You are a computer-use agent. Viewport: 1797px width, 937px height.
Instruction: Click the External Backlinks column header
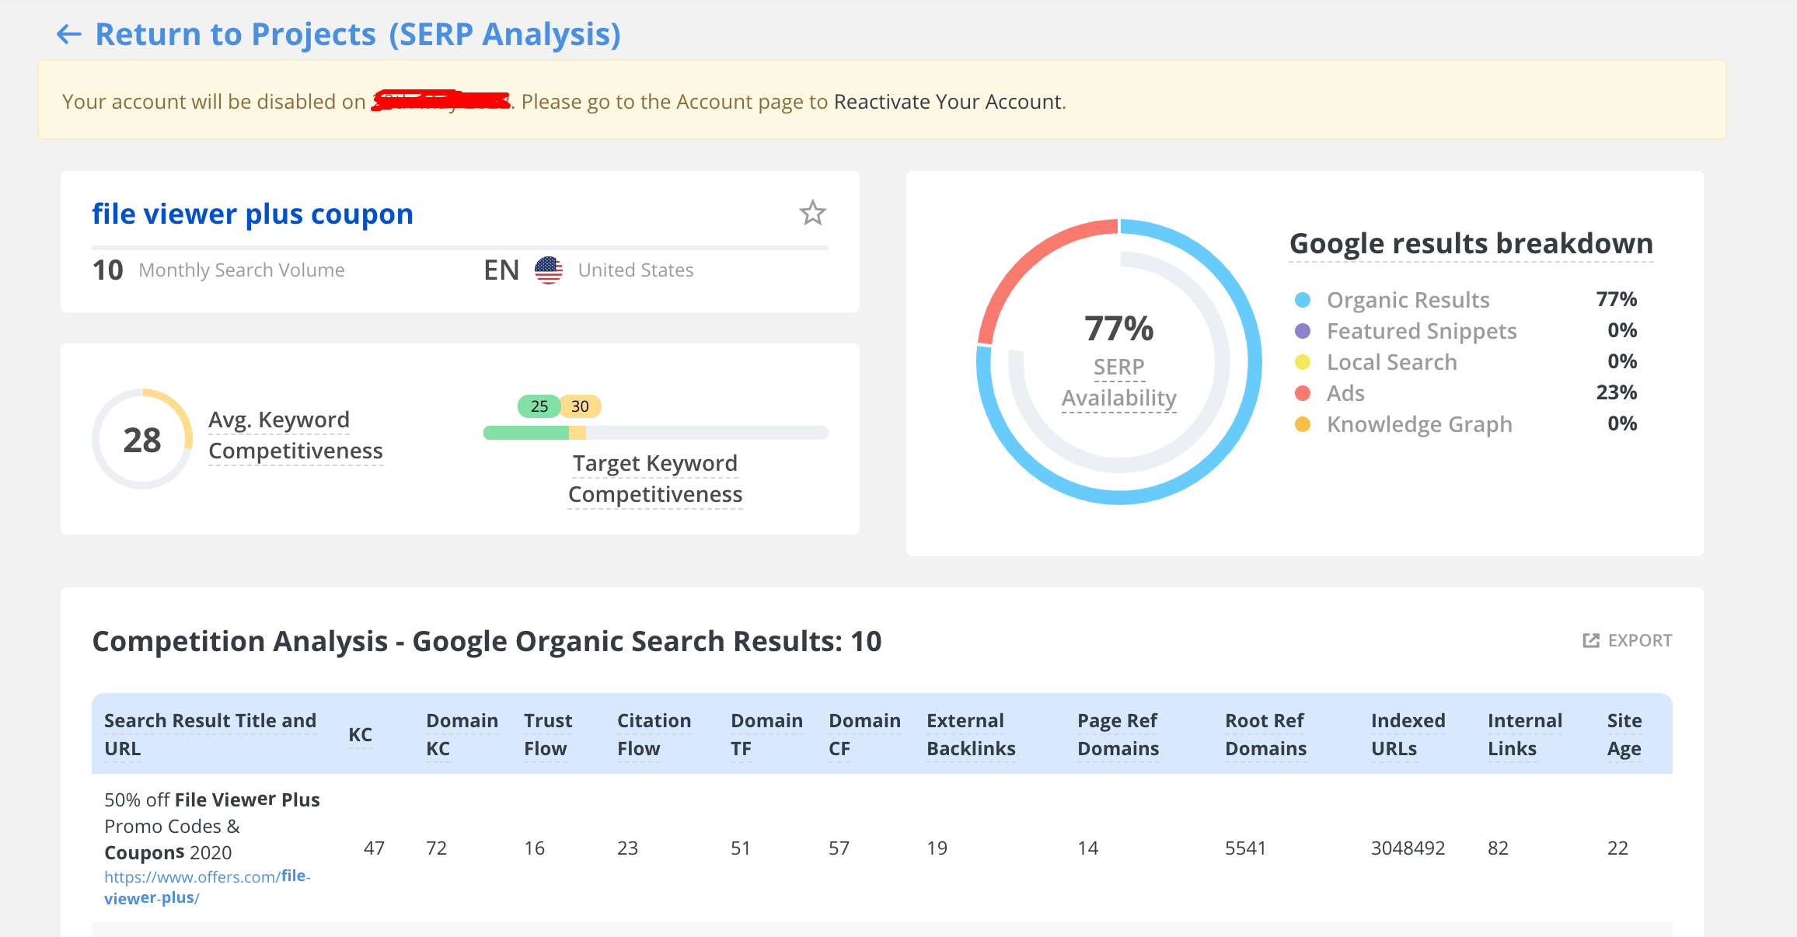pyautogui.click(x=971, y=734)
